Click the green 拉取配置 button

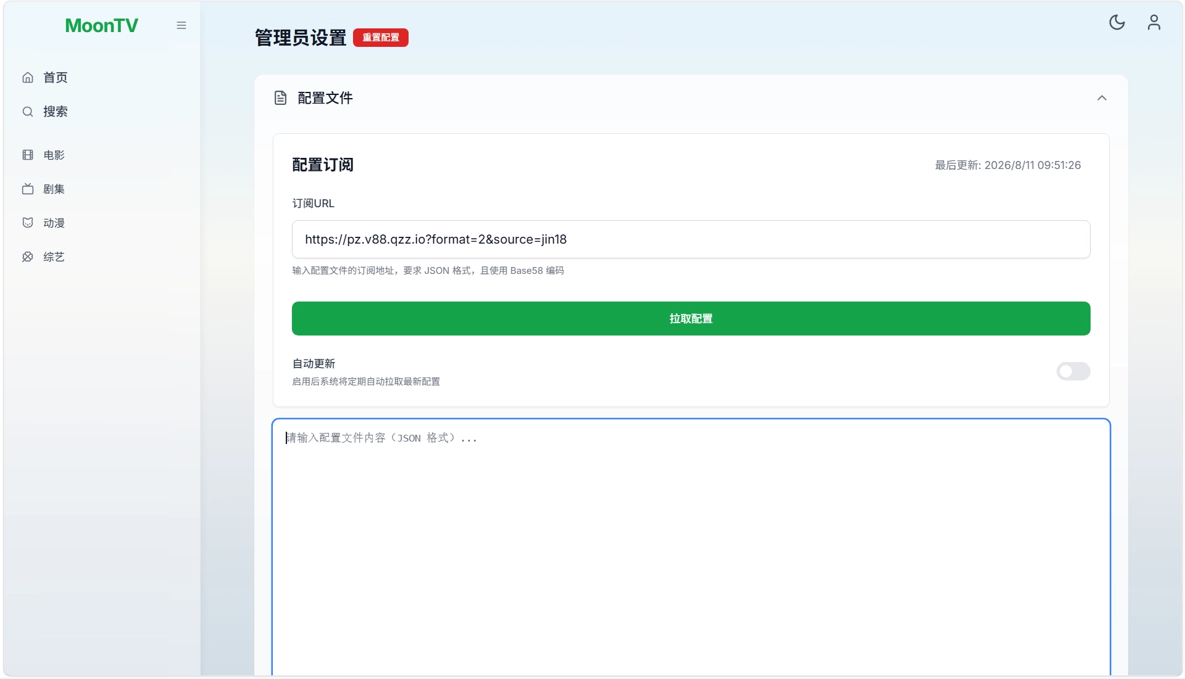pyautogui.click(x=691, y=318)
